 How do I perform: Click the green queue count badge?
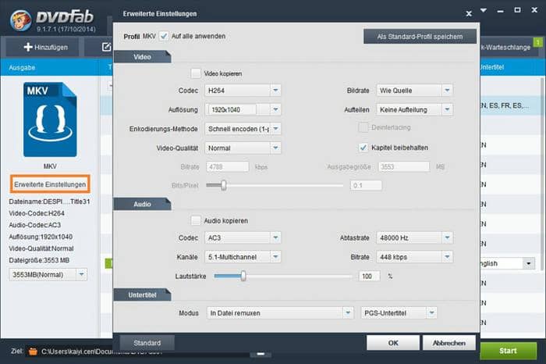click(538, 42)
